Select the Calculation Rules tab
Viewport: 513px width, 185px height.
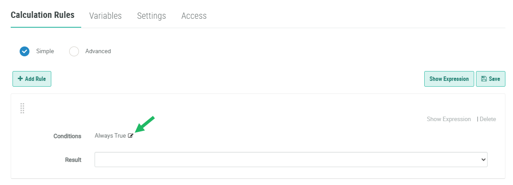[x=42, y=15]
